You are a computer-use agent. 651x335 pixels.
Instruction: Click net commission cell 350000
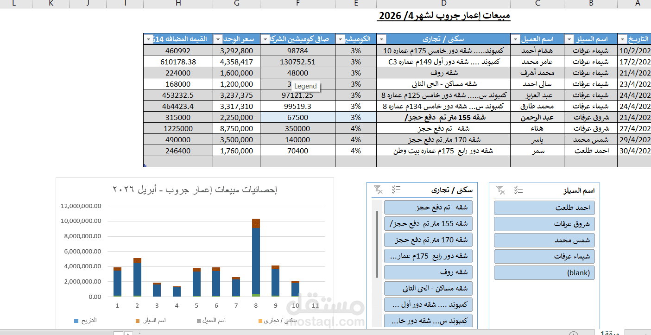297,128
